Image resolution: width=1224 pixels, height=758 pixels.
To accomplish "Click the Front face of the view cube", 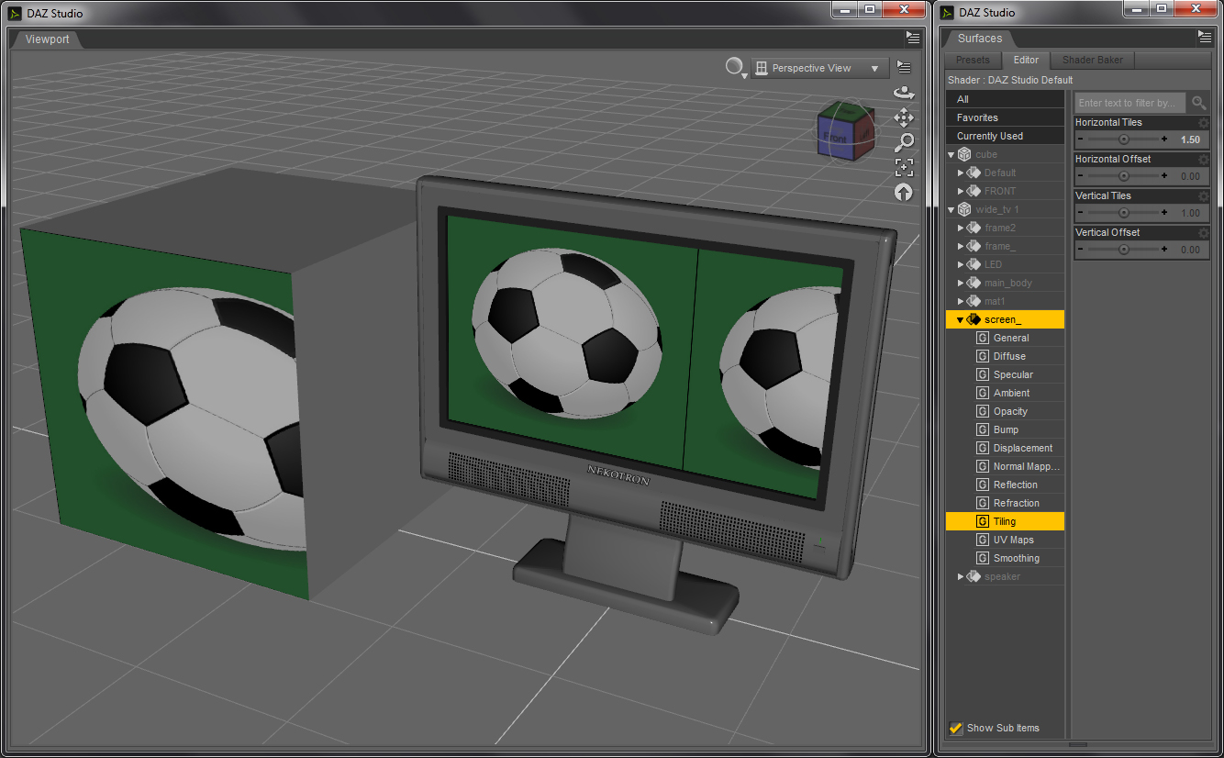I will (x=835, y=138).
